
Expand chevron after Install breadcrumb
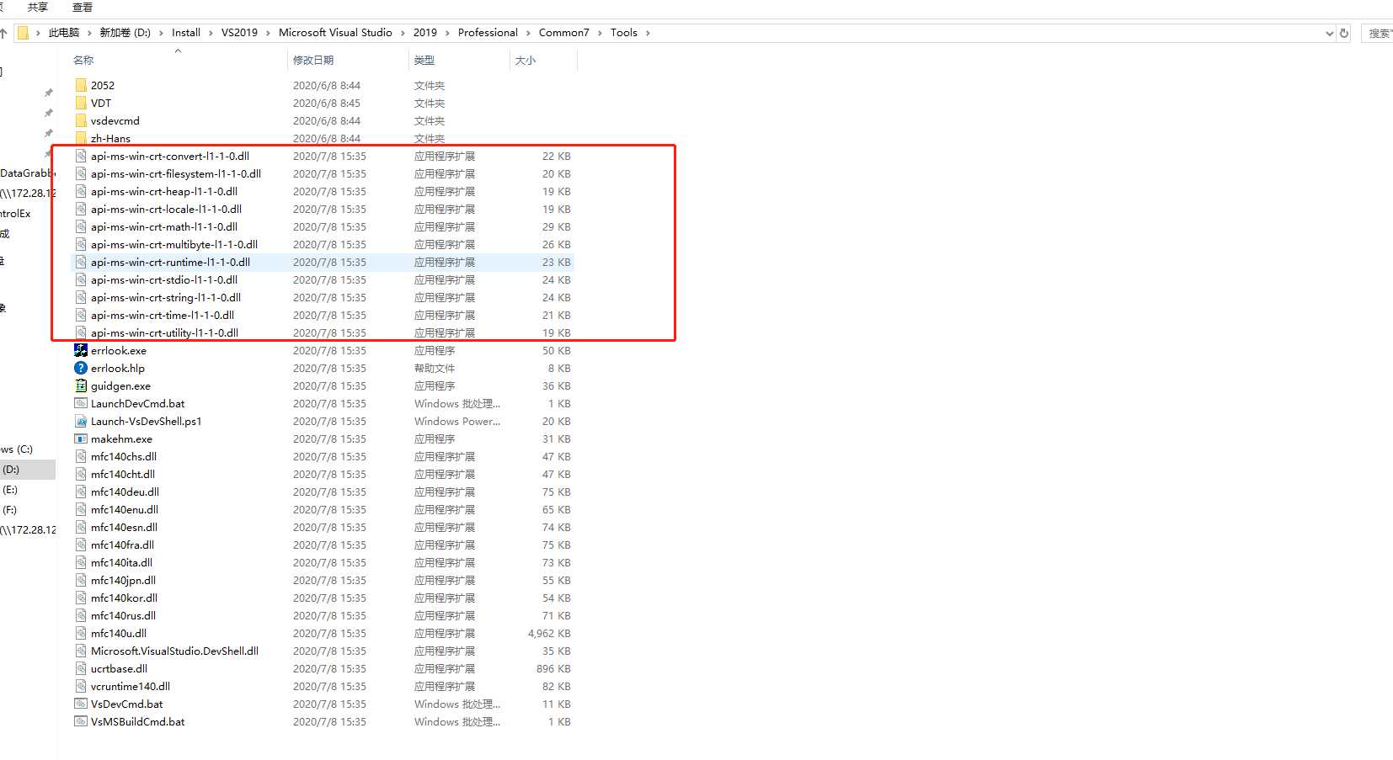tap(211, 33)
